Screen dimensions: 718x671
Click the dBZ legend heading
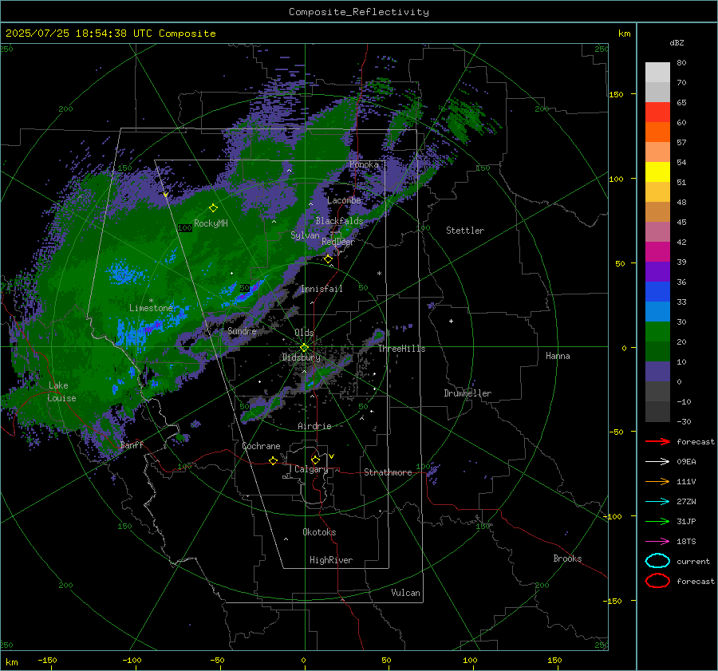point(677,42)
